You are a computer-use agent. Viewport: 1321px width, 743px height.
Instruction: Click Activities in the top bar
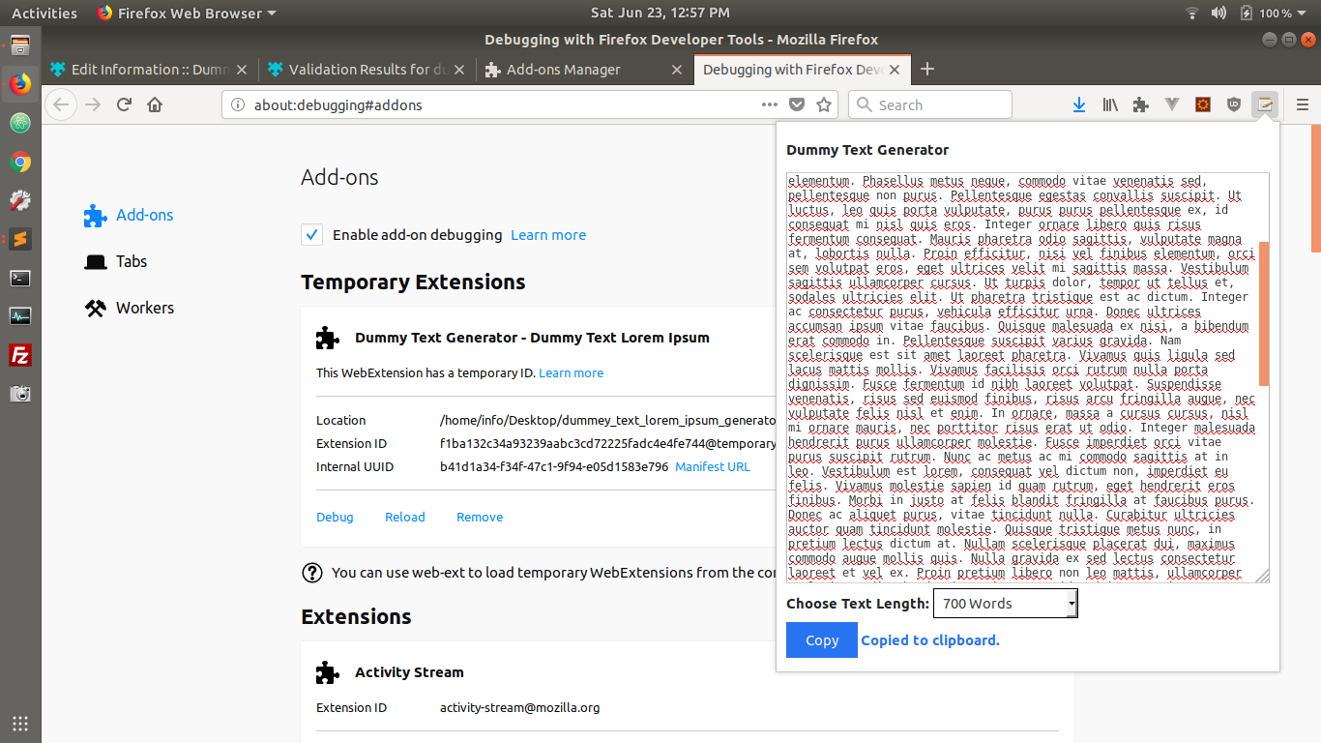[44, 13]
